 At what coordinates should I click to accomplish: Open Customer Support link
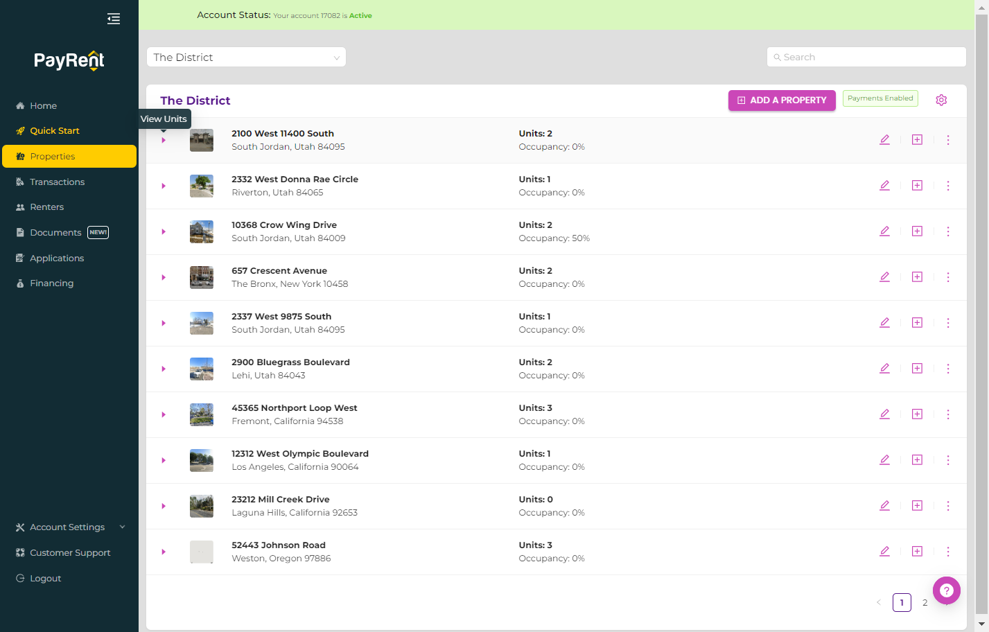69,553
